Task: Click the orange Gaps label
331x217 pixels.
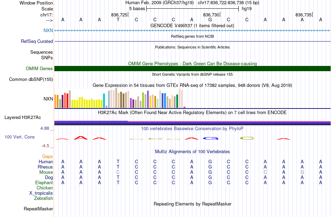Action: (x=47, y=156)
